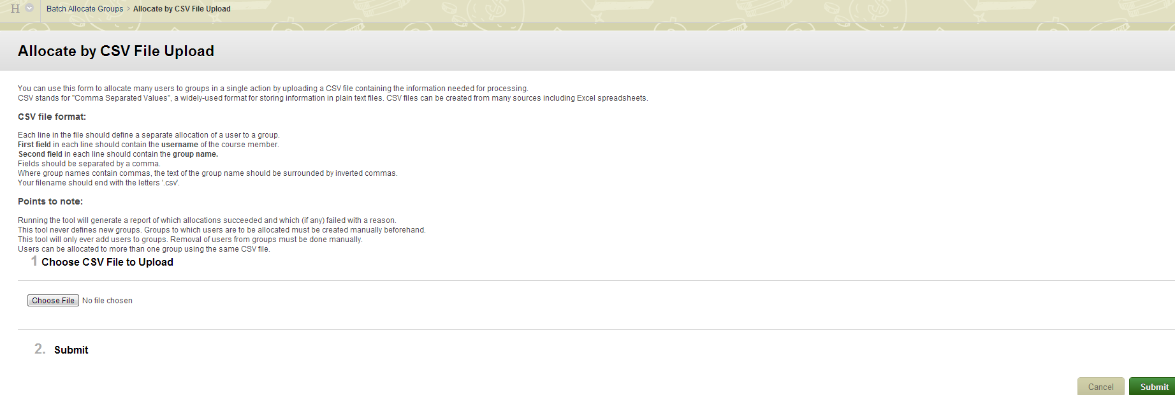
Task: Open the dropdown arrow beside the H icon
Action: [29, 8]
